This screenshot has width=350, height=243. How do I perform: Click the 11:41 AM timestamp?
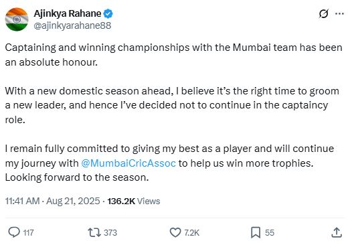[x=22, y=201]
